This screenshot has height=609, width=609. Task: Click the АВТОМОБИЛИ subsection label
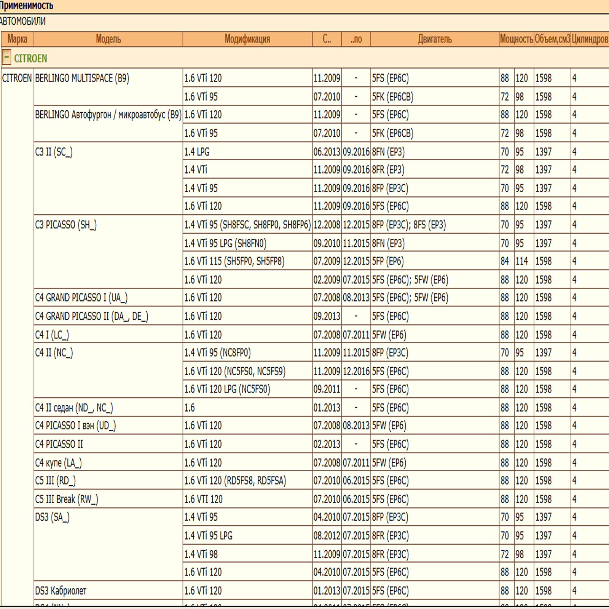23,22
